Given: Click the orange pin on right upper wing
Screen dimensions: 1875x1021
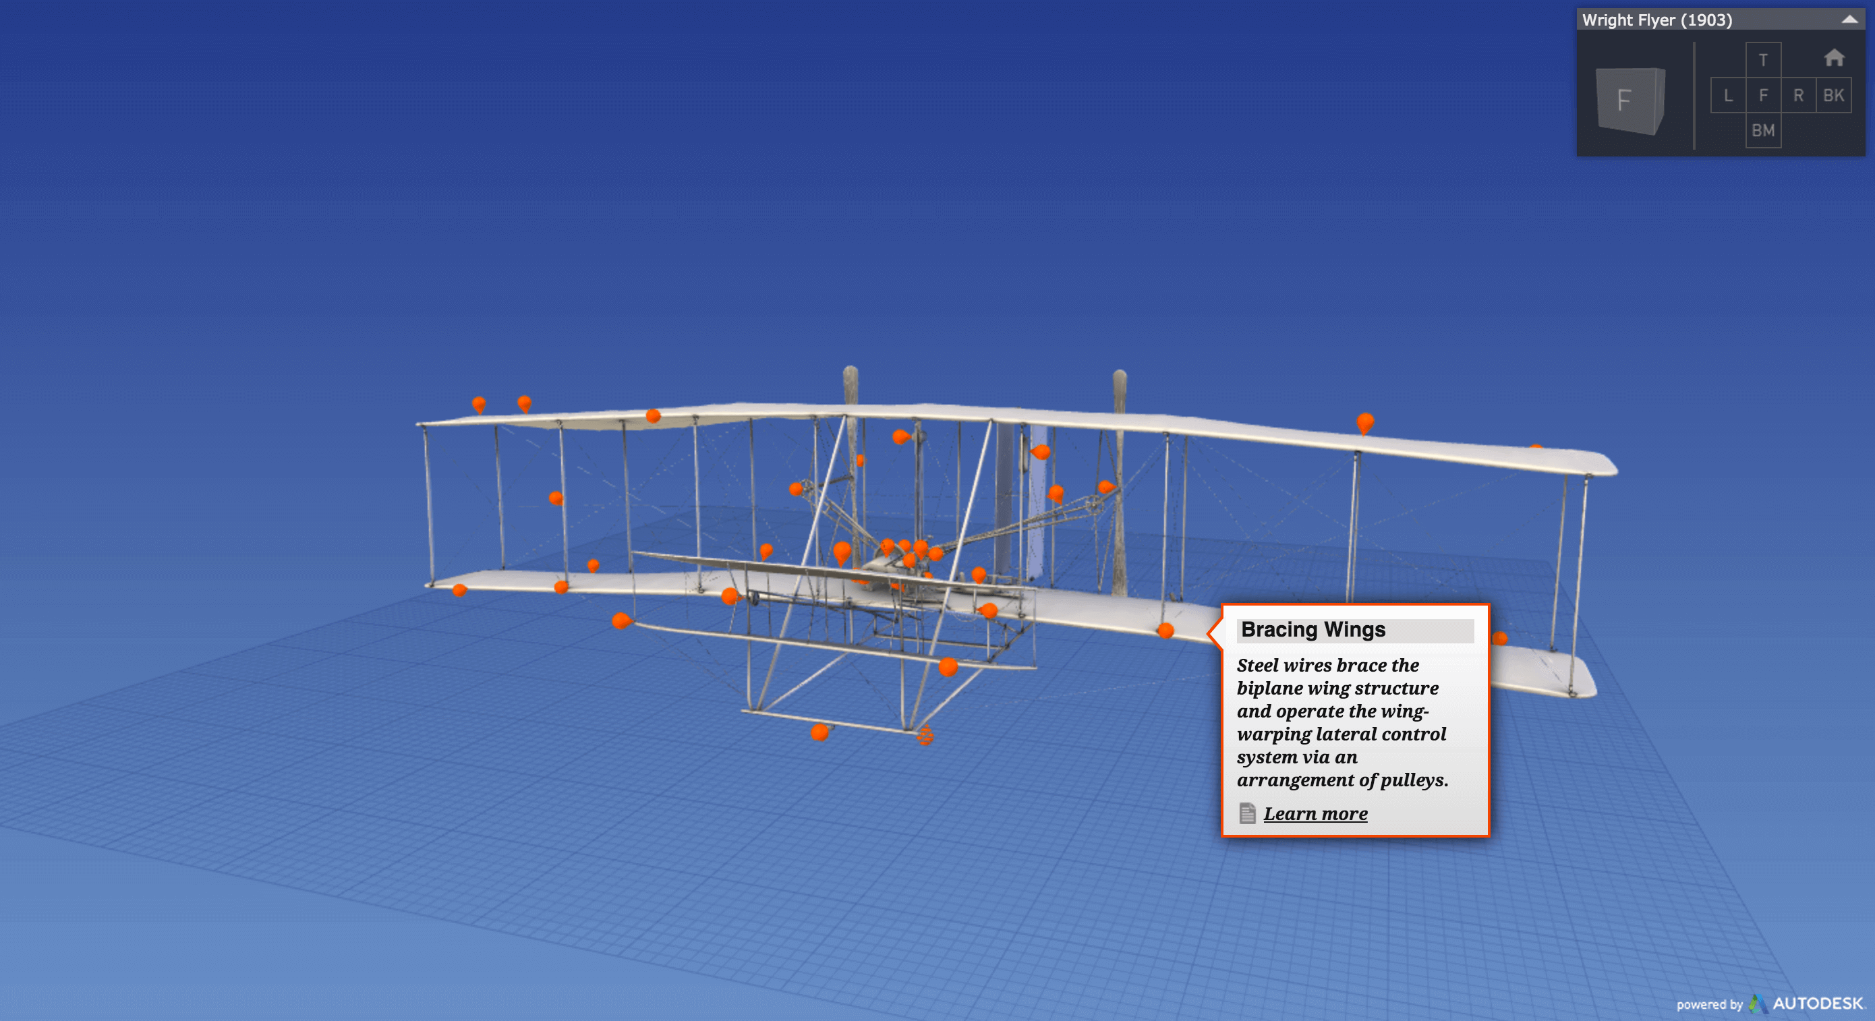Looking at the screenshot, I should (x=1364, y=424).
